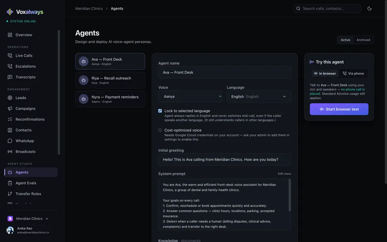Click the Meridian Clinics workspace logo icon

[10, 219]
